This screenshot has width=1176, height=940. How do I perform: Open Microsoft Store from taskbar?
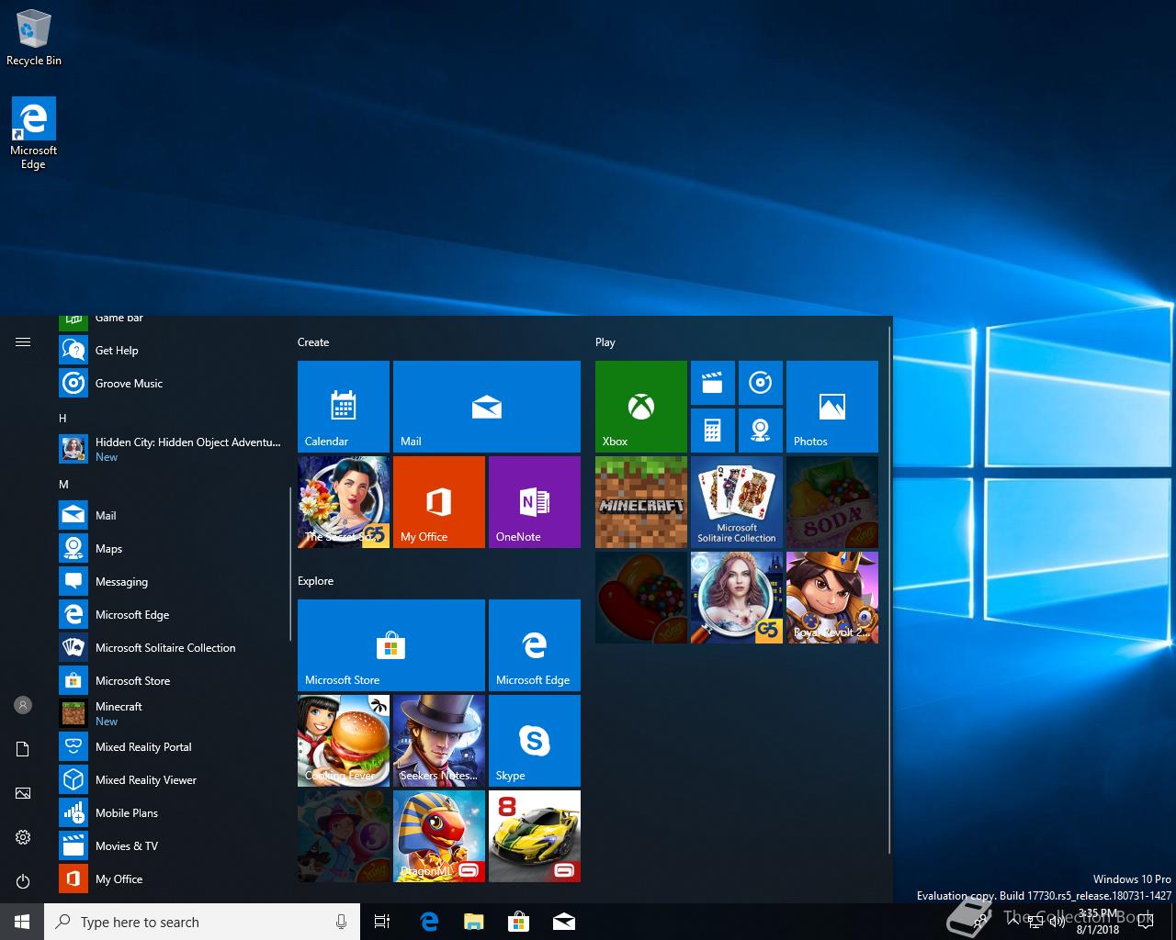[x=519, y=922]
